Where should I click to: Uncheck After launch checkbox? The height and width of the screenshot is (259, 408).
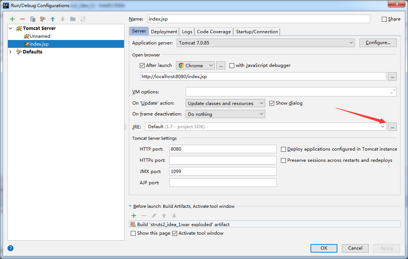pos(142,66)
